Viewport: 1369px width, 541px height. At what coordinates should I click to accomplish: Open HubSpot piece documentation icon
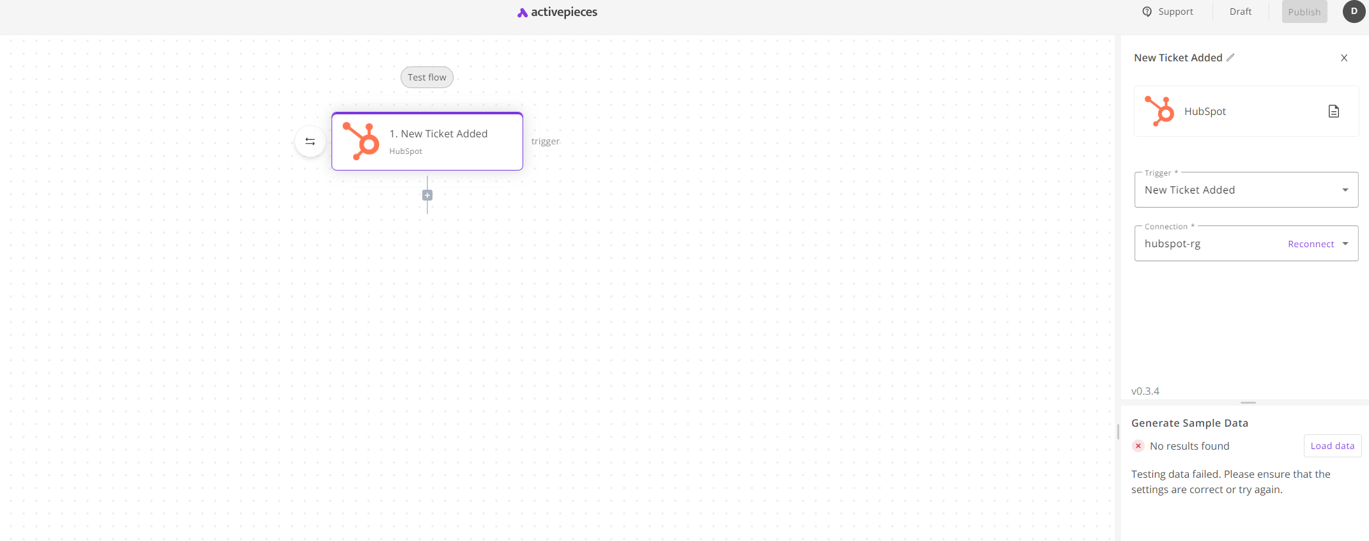pos(1334,111)
